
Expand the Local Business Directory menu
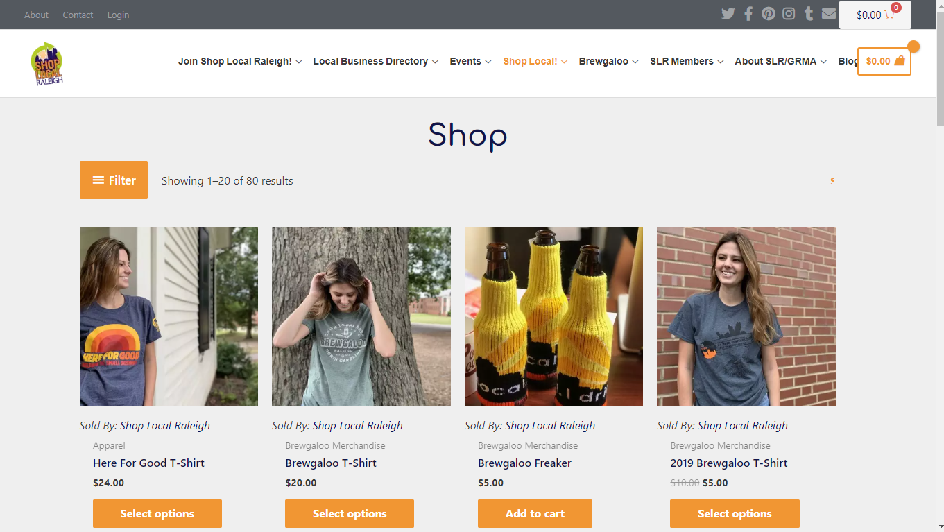tap(375, 61)
